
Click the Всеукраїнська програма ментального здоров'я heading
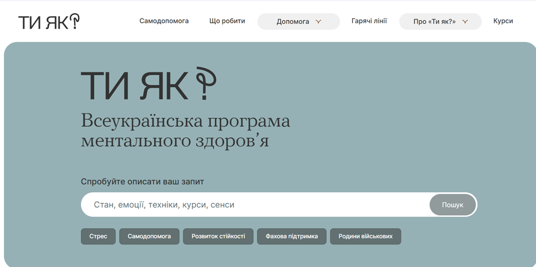tap(186, 131)
